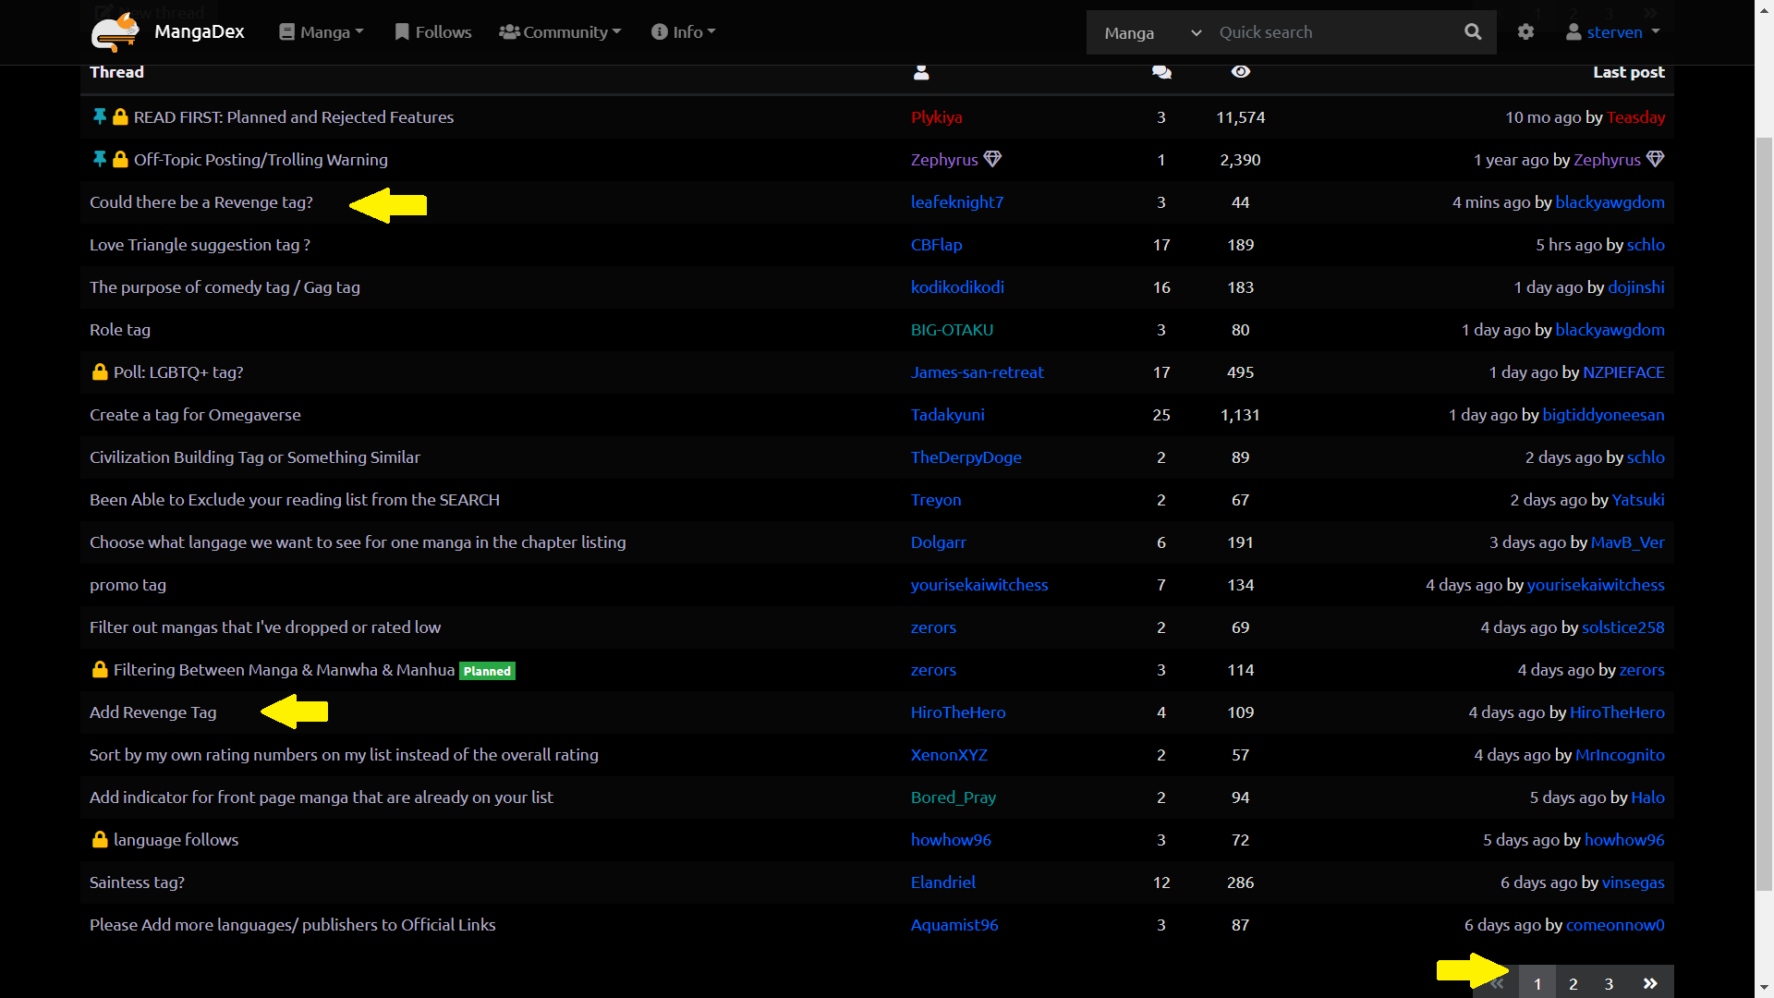The width and height of the screenshot is (1774, 998).
Task: View leafeknight7 user profile
Action: 957,202
